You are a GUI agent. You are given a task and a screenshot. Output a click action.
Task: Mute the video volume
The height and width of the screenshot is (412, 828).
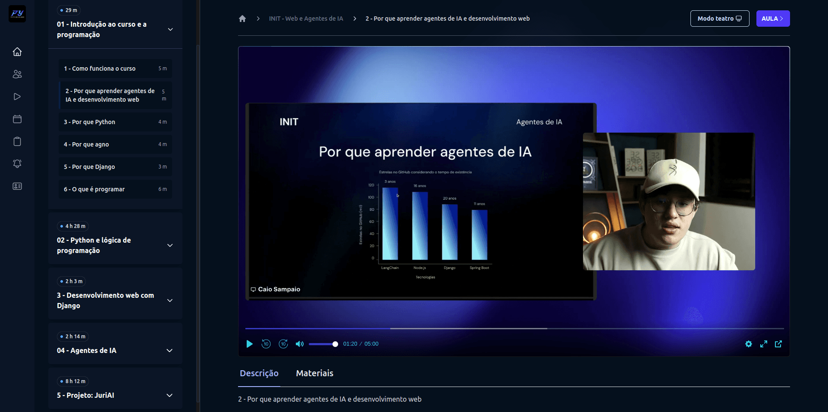click(x=299, y=344)
